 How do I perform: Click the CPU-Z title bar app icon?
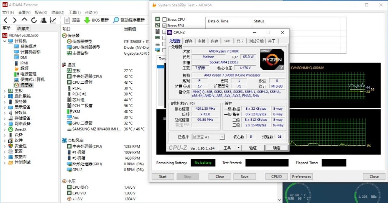[x=169, y=32]
